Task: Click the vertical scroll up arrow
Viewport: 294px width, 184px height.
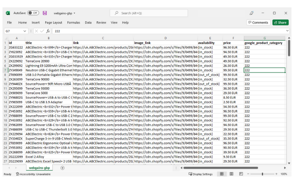Action: click(289, 38)
